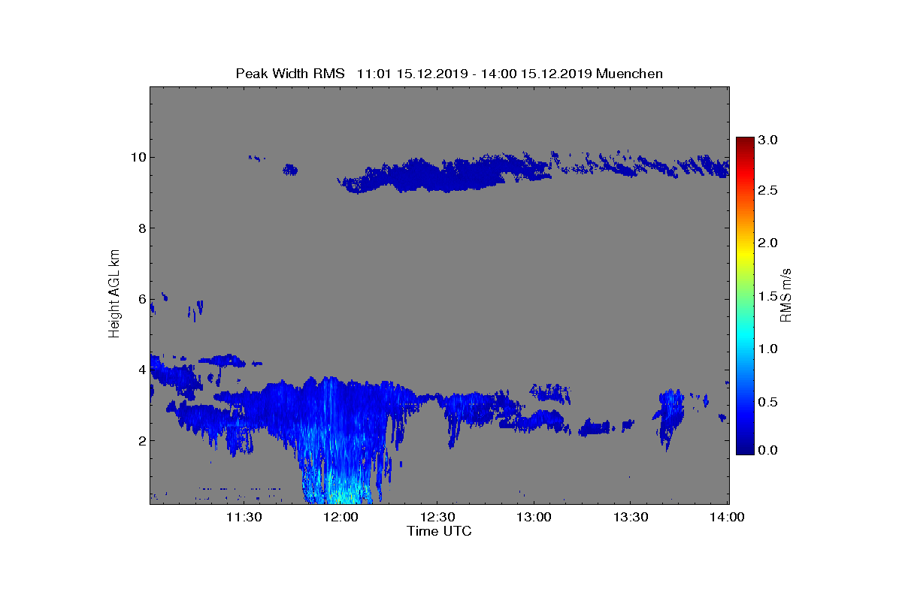Click the colorbar value 2.0
The height and width of the screenshot is (601, 902).
767,243
